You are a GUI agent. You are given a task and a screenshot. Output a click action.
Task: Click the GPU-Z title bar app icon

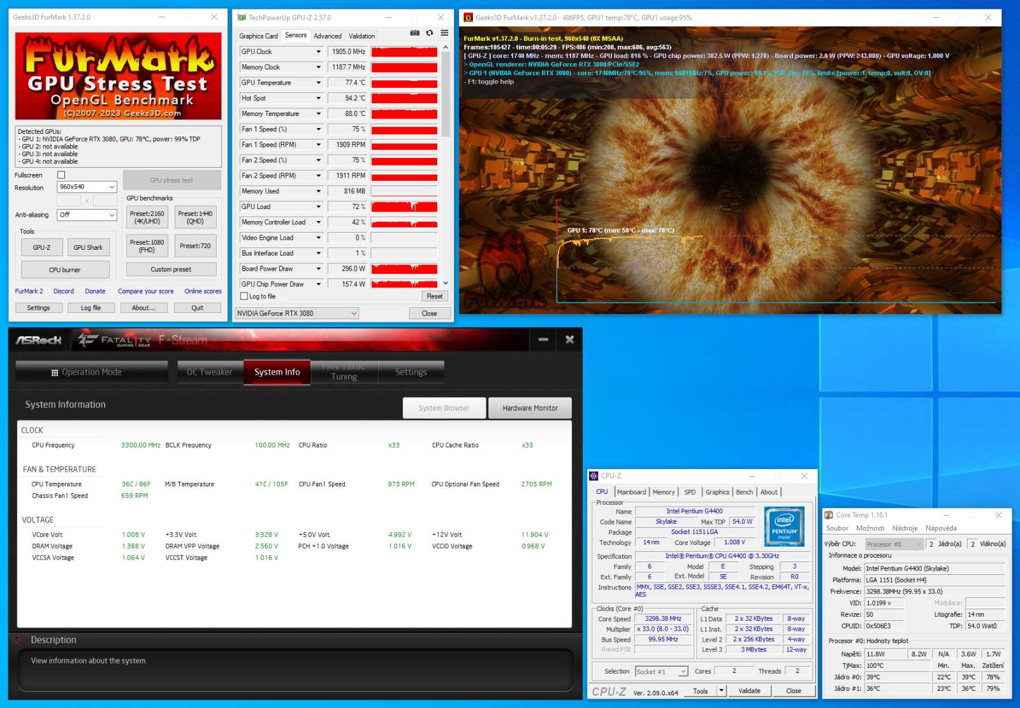click(x=242, y=17)
